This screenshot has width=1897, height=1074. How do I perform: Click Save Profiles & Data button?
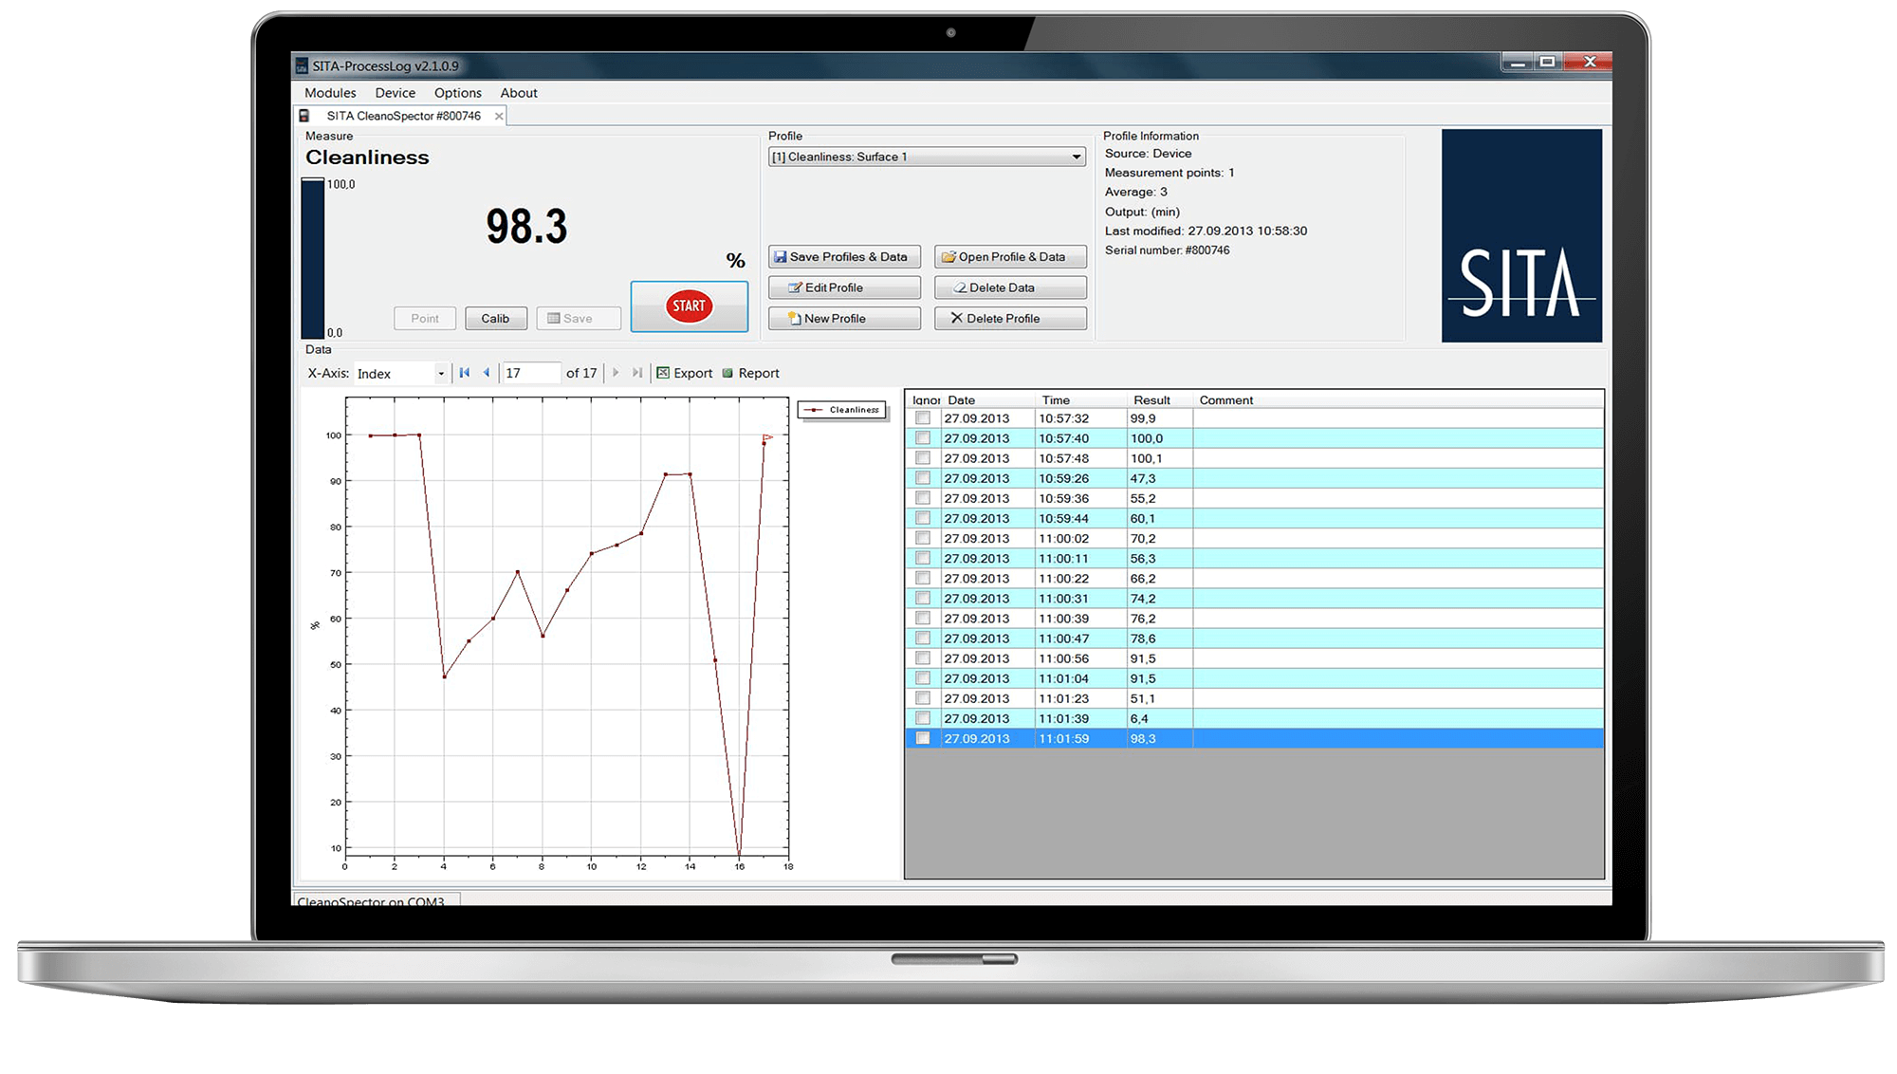(x=843, y=257)
